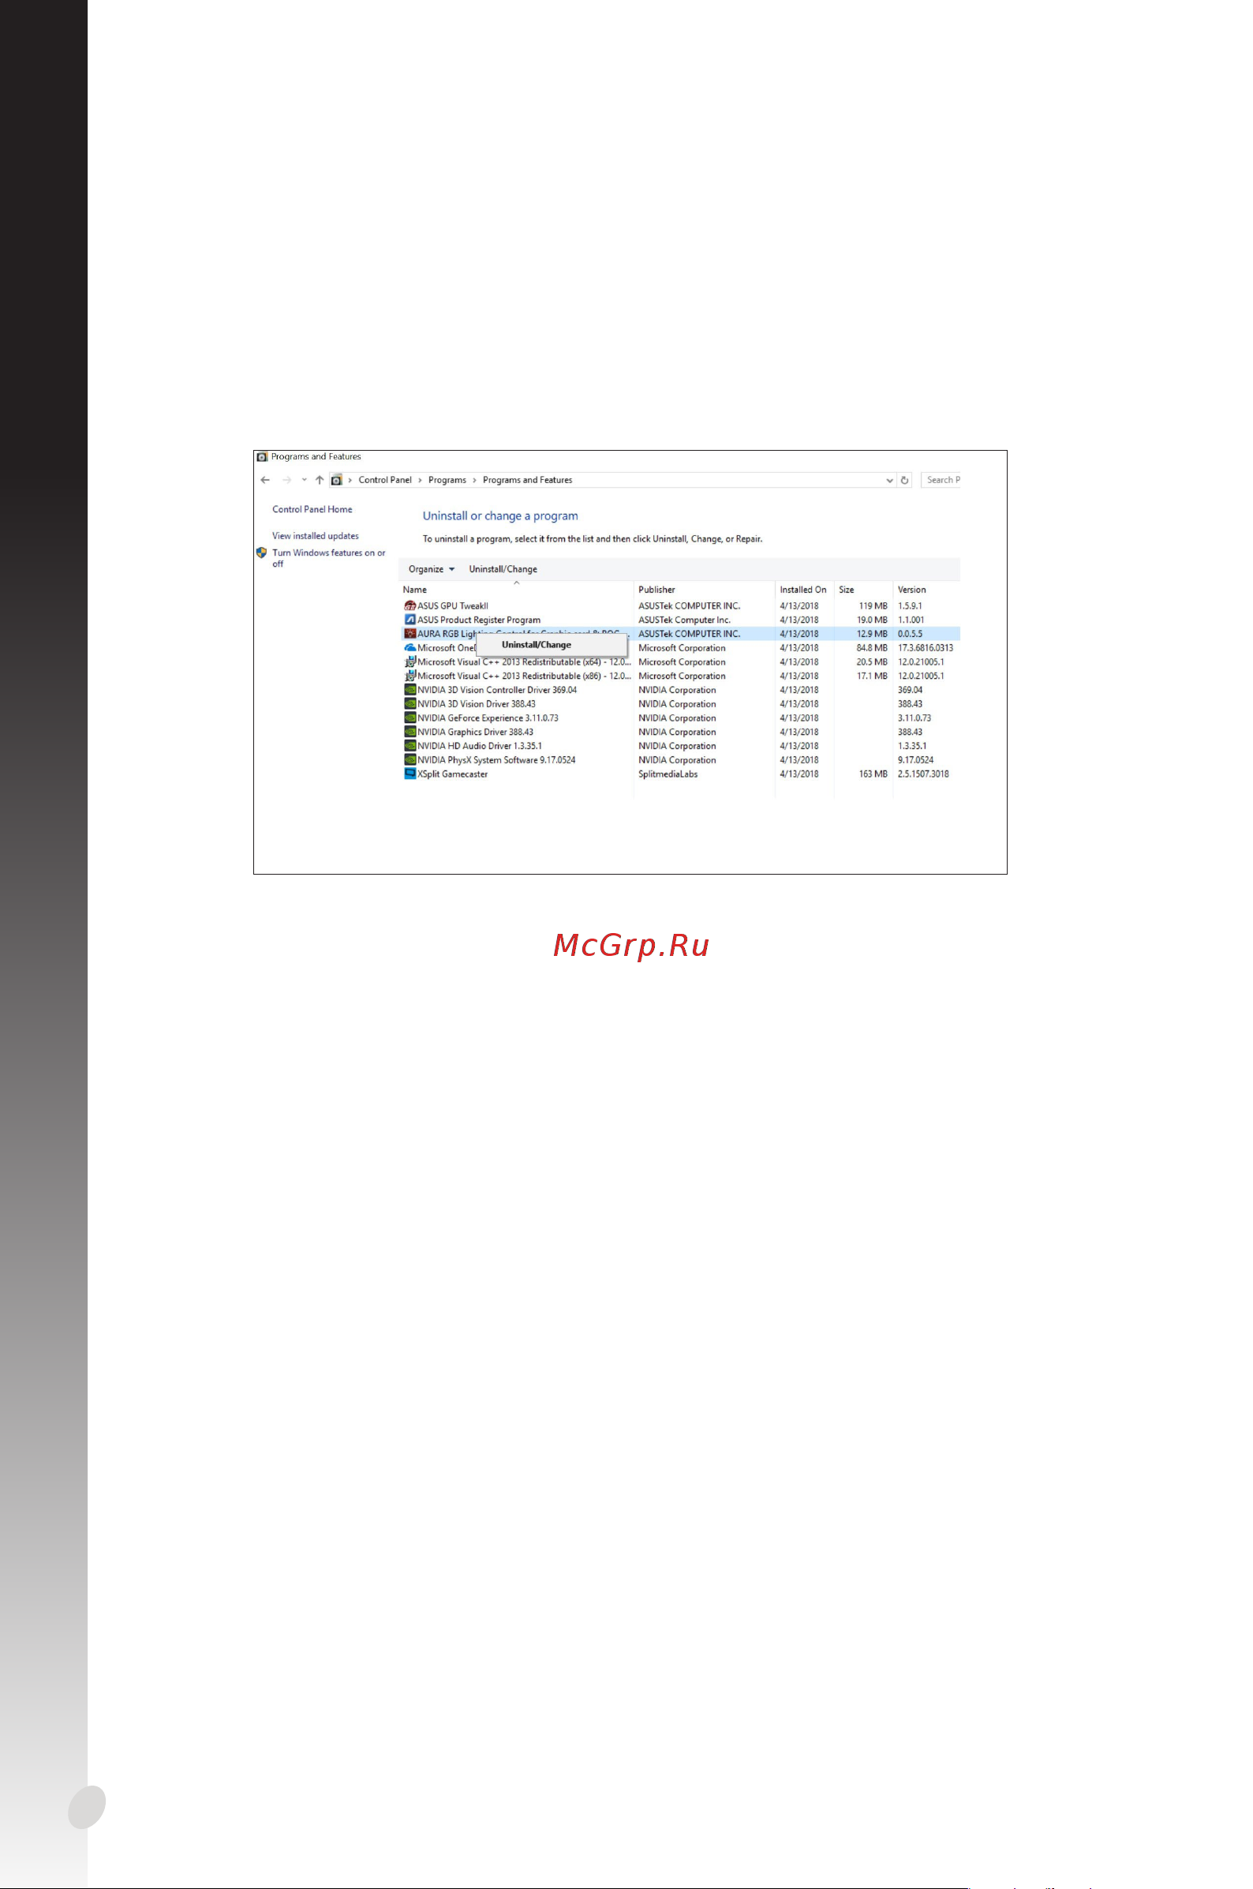Select Visual C++ 2013 Redistributable (x64) name
1253x1889 pixels.
523,662
